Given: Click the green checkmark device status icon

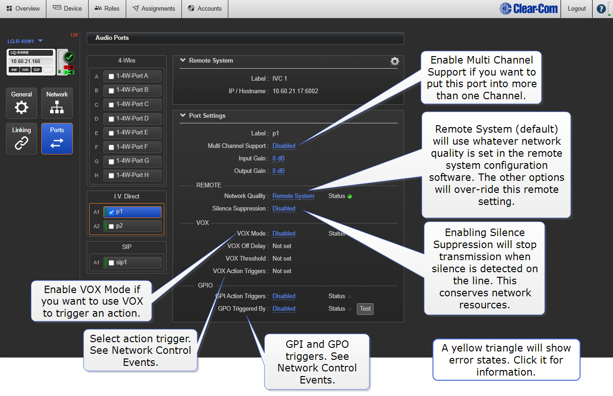Looking at the screenshot, I should pyautogui.click(x=69, y=57).
